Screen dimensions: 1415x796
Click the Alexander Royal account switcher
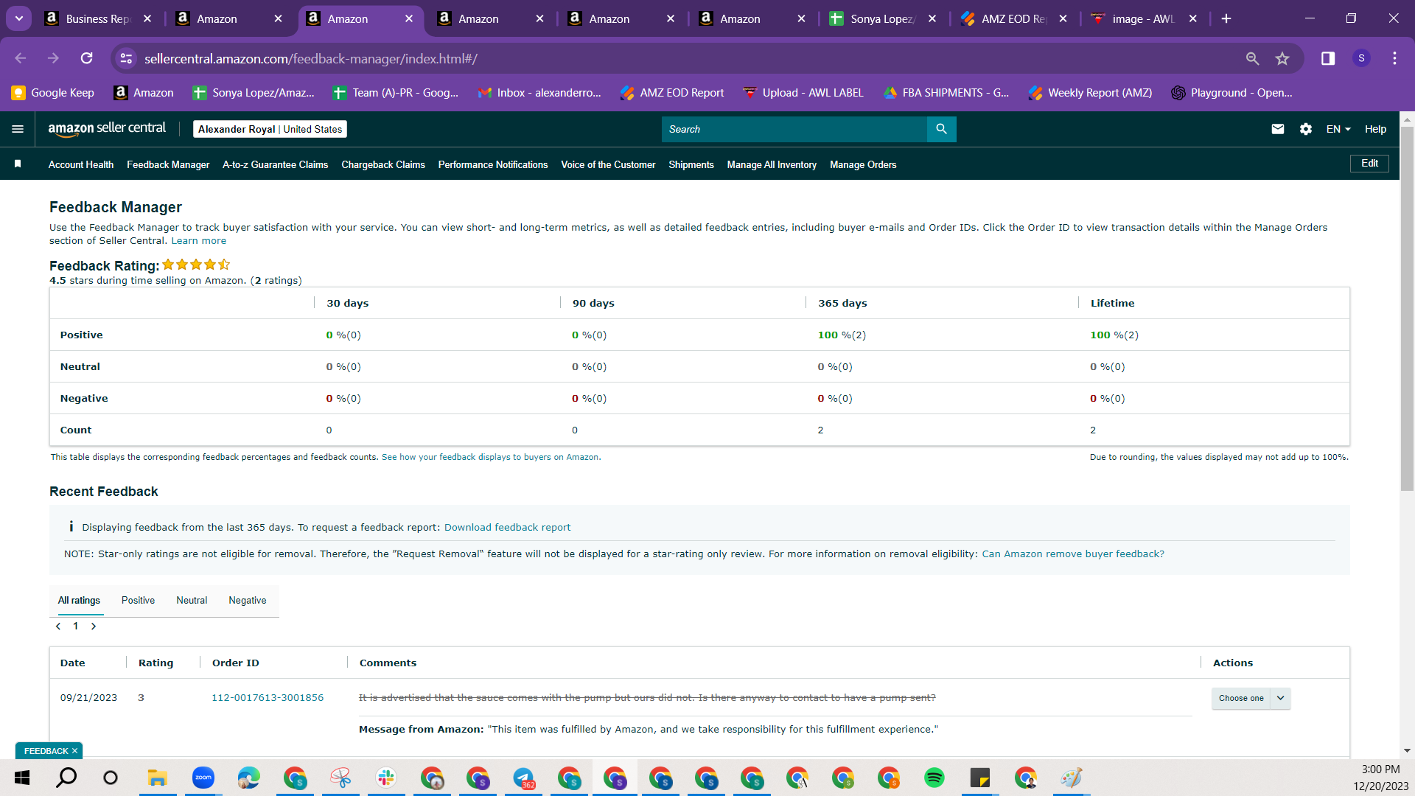[x=270, y=129]
